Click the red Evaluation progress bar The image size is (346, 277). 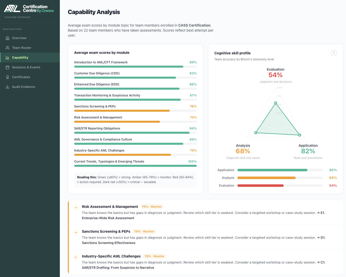(260, 185)
